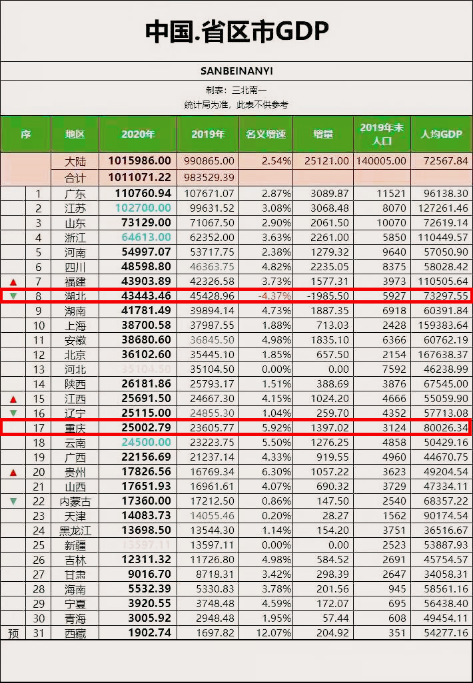This screenshot has width=473, height=683.
Task: Select mainland per capita GDP 72567.84
Action: coord(446,161)
